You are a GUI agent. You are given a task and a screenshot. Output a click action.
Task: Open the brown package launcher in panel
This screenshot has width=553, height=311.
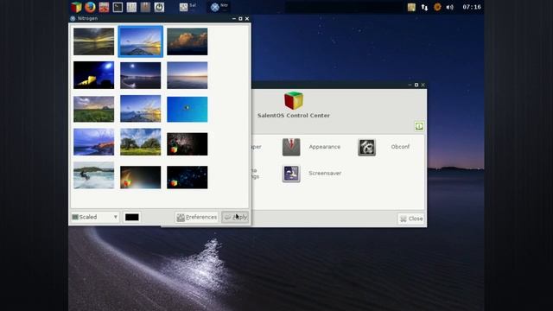click(x=145, y=7)
